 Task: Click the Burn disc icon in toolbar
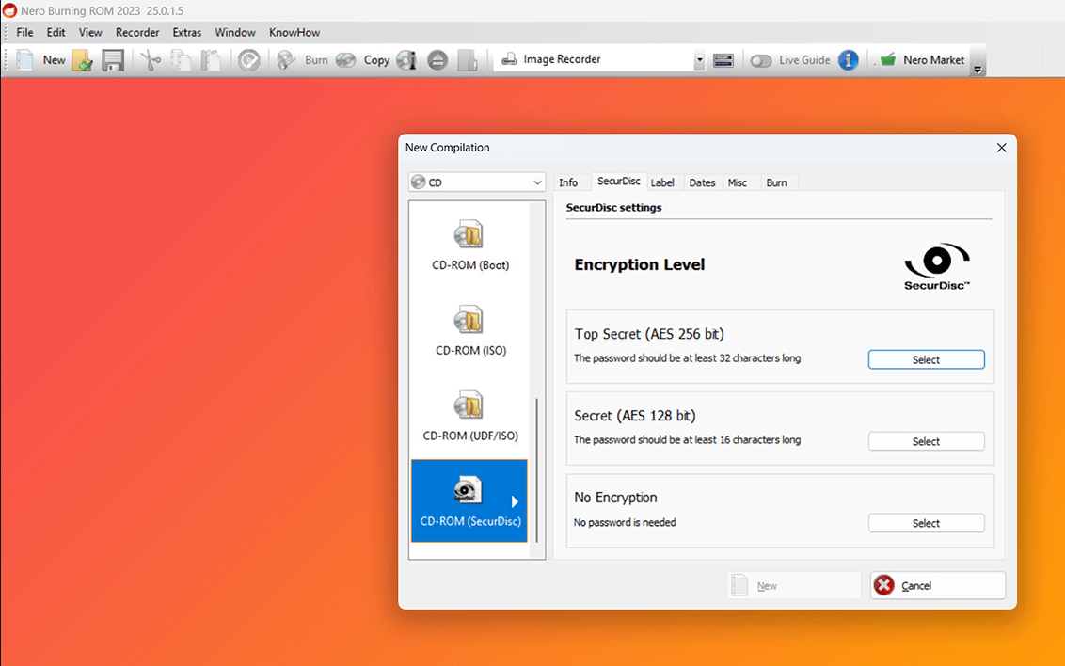tap(287, 60)
